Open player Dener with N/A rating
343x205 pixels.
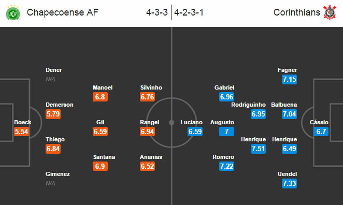[x=53, y=70]
